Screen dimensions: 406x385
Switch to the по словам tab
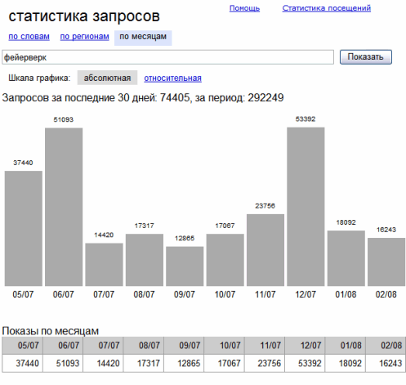pos(29,37)
